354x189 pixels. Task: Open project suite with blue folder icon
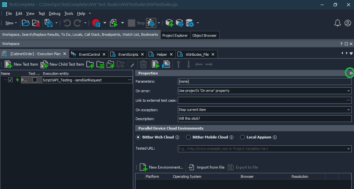[x=26, y=23]
